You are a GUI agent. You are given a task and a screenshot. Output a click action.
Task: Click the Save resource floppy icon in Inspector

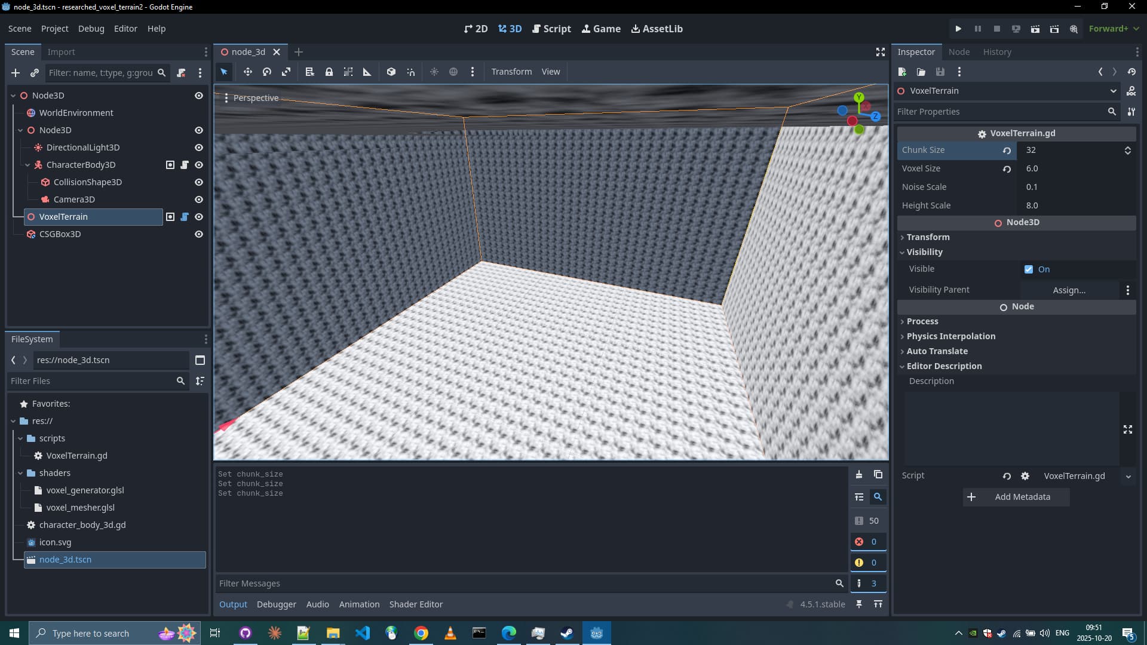tap(940, 72)
